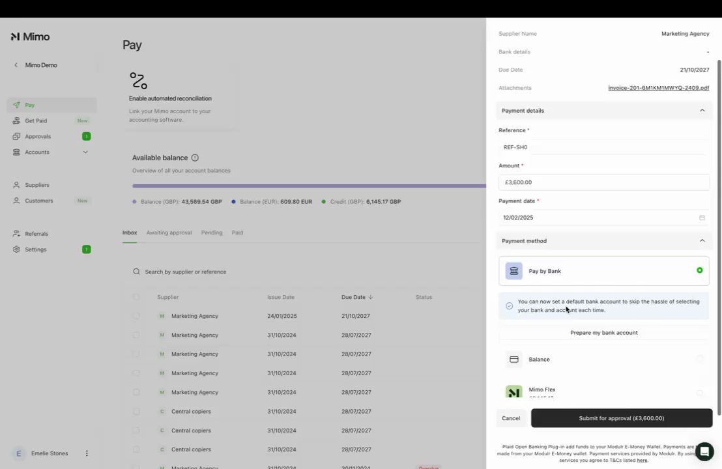Click the Customers person icon

point(16,201)
